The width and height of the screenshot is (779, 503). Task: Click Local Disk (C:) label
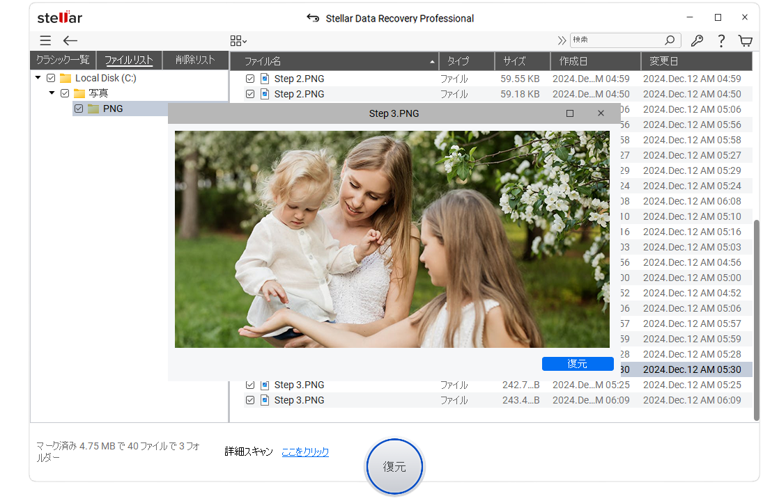(105, 78)
